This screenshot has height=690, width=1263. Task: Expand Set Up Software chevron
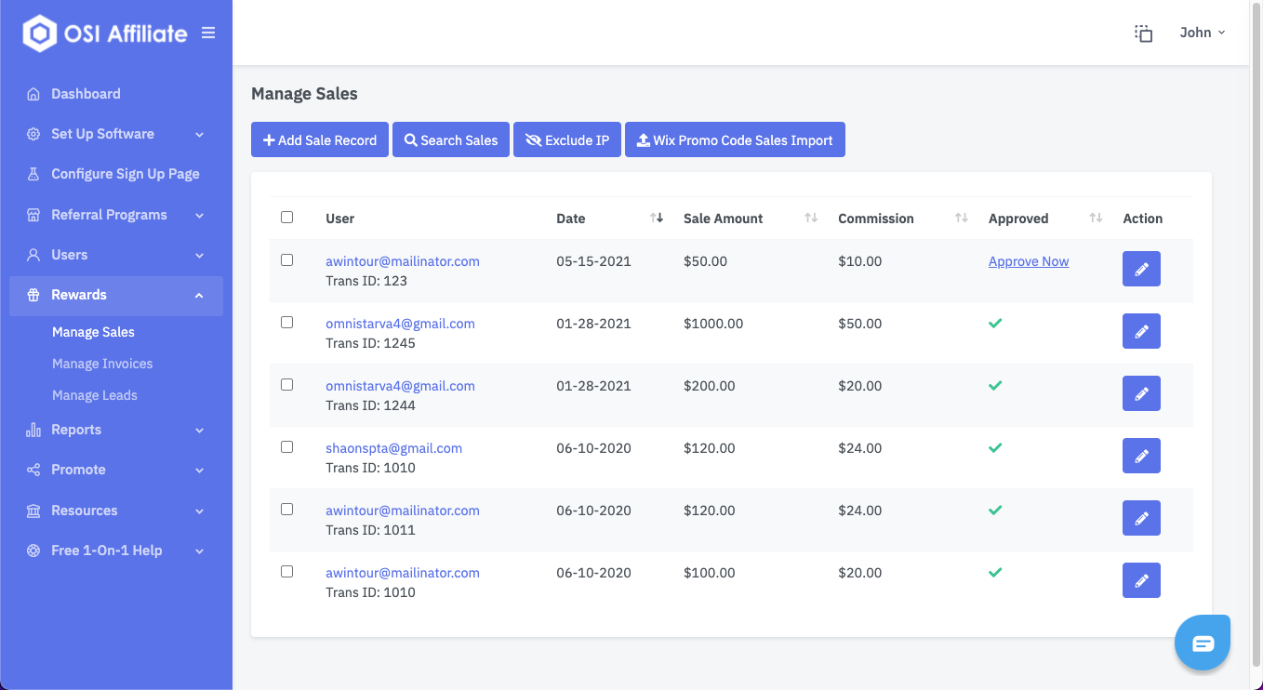pyautogui.click(x=199, y=135)
